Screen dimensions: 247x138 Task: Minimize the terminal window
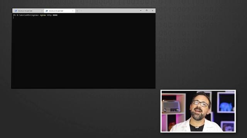point(140,11)
